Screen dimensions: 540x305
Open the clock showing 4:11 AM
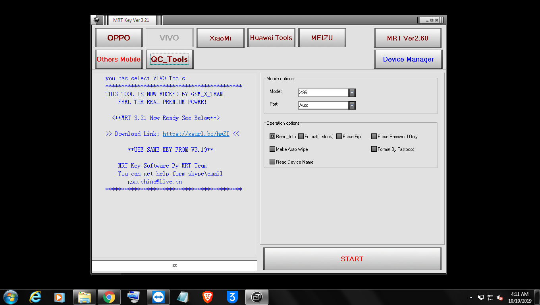pos(520,297)
